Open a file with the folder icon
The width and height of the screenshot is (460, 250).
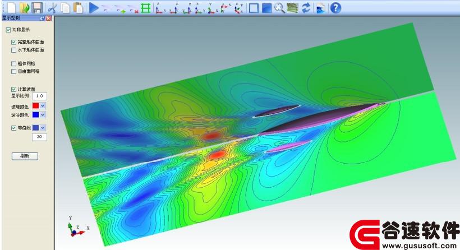point(24,8)
